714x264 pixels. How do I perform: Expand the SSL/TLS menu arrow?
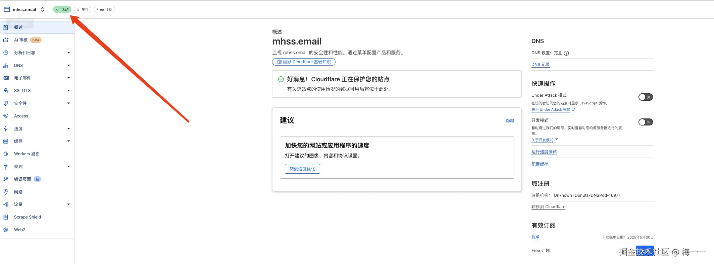coord(68,91)
